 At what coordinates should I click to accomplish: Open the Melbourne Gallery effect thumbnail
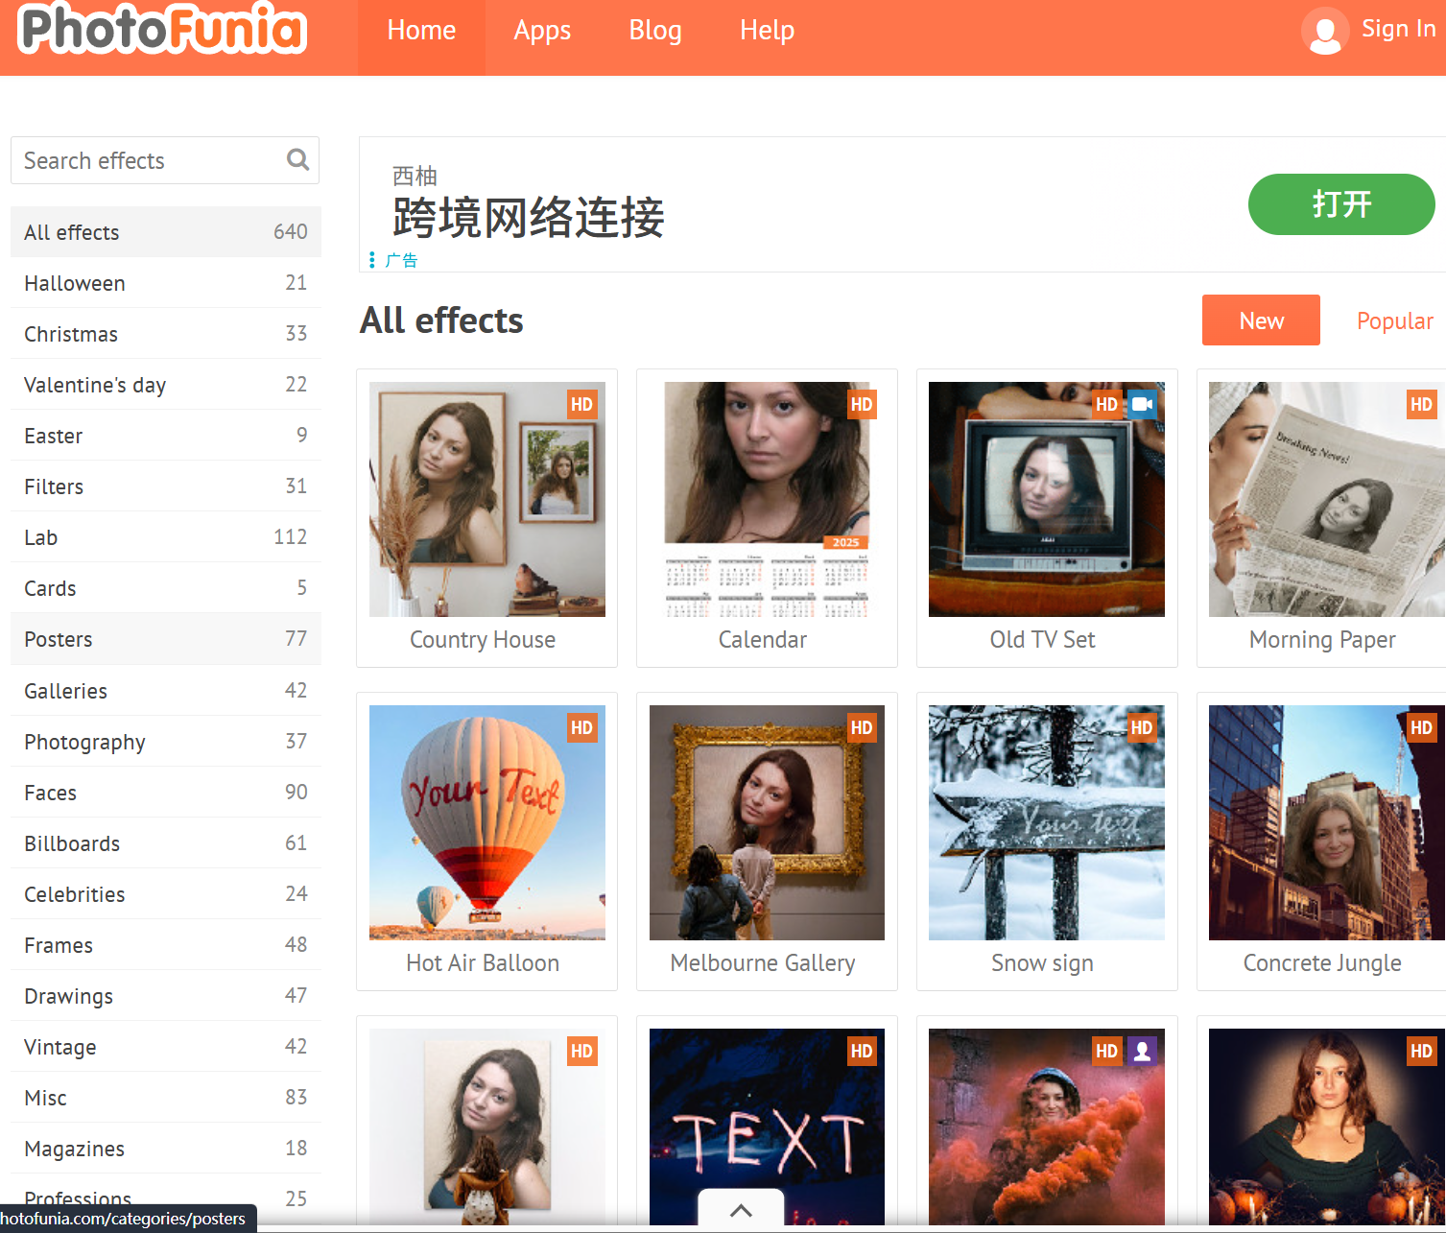coord(767,822)
